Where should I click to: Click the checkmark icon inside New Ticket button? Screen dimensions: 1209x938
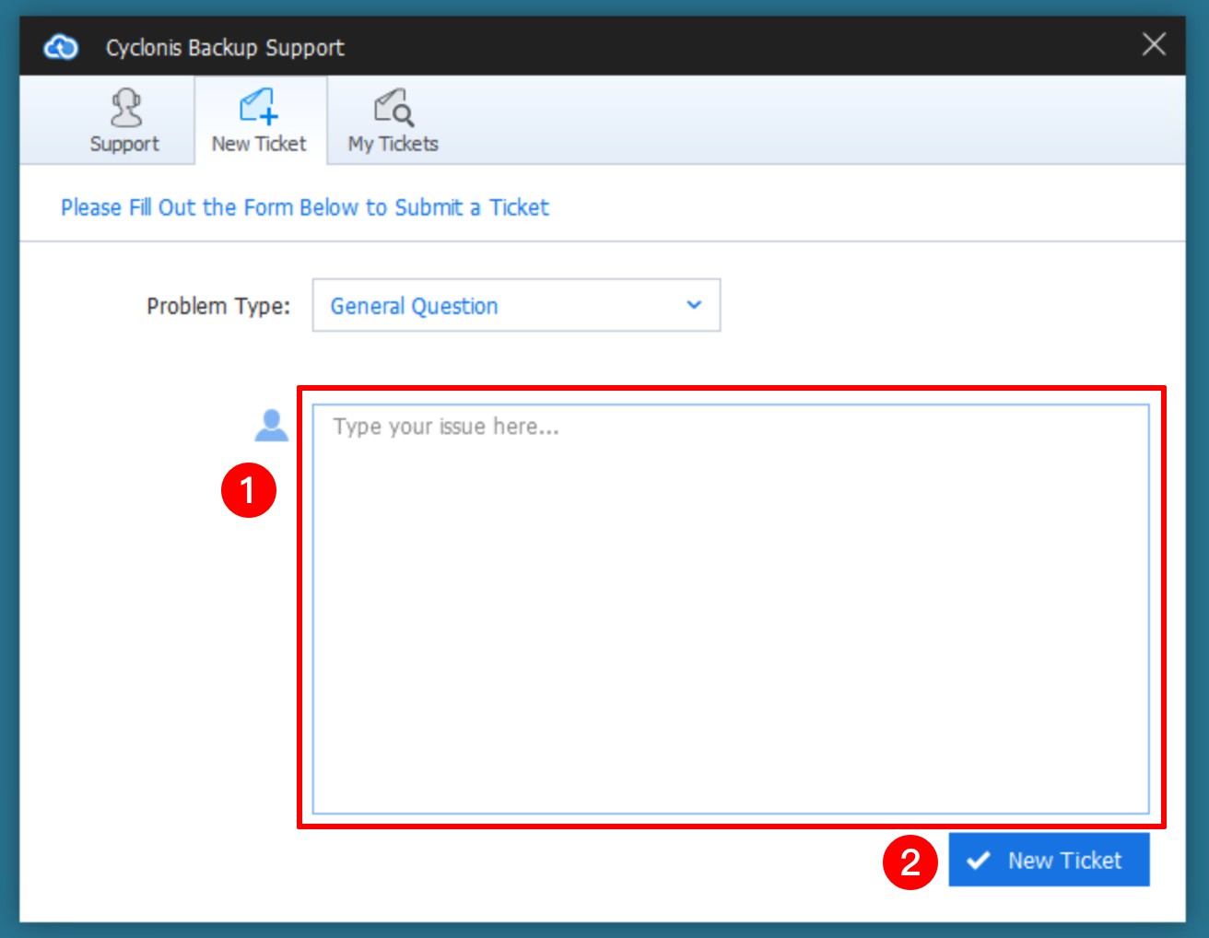978,860
